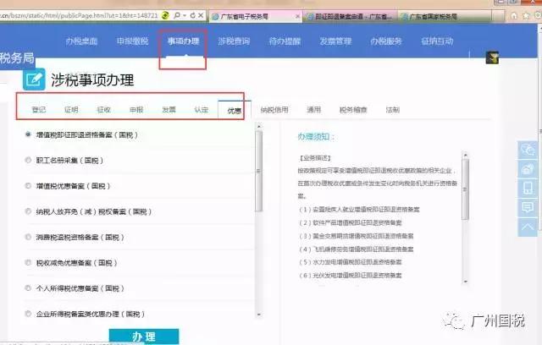
Task: Click the browser refresh icon
Action: [193, 15]
